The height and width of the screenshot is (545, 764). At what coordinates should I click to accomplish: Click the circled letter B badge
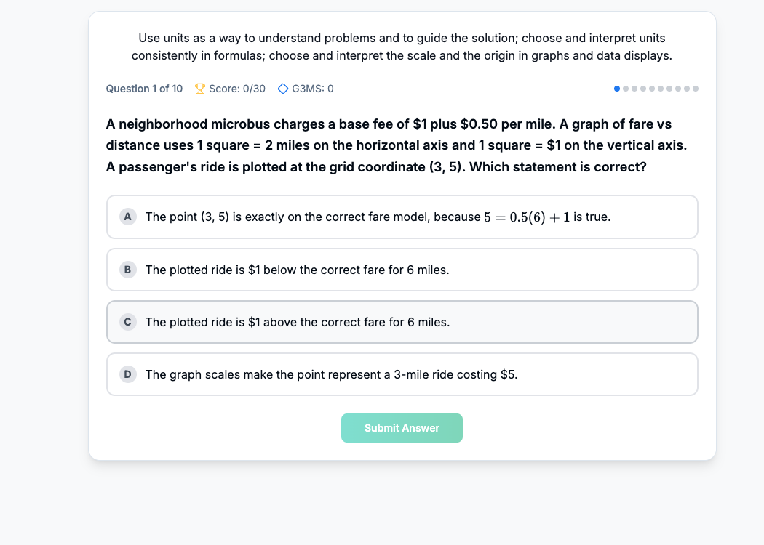[x=128, y=270]
